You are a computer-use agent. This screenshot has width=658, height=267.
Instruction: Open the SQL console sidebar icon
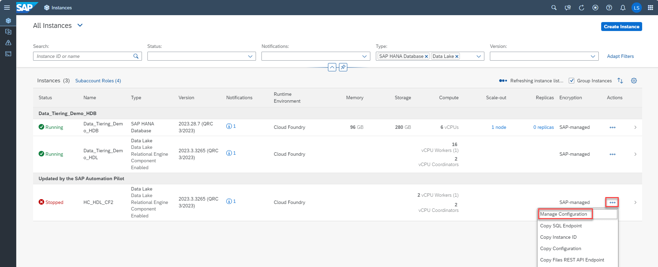[x=8, y=32]
